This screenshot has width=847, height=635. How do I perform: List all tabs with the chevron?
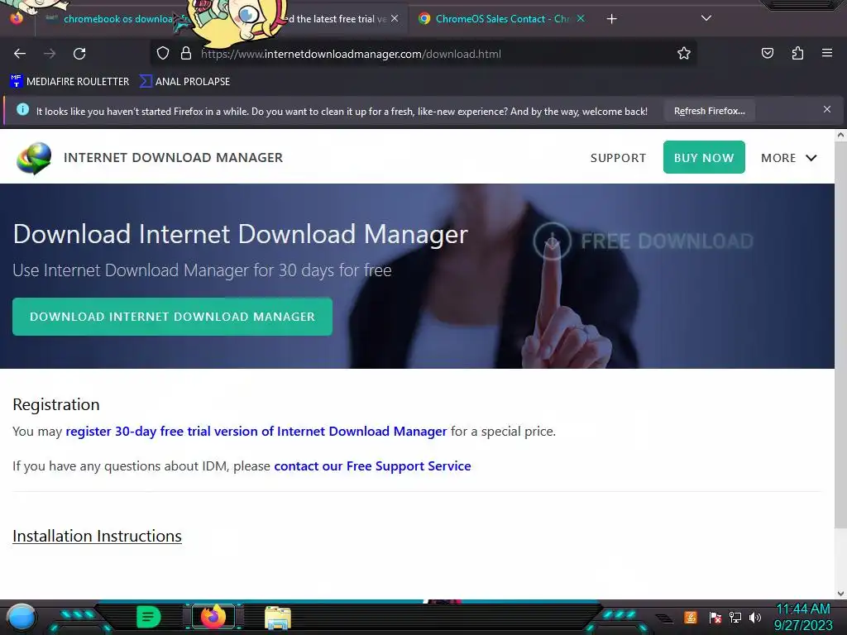tap(706, 18)
